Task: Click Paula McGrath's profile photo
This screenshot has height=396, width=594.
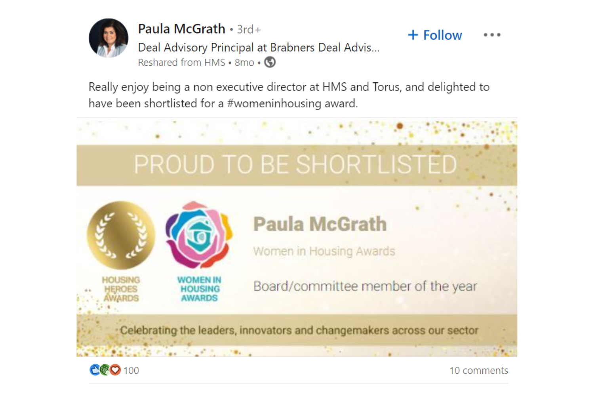Action: [109, 38]
